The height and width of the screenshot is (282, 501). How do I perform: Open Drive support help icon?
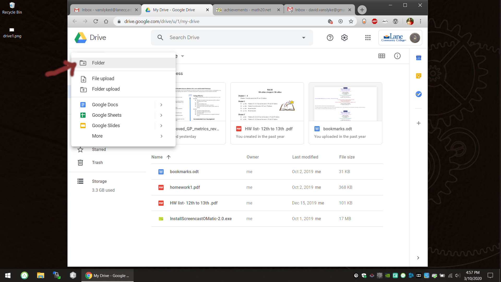point(330,38)
